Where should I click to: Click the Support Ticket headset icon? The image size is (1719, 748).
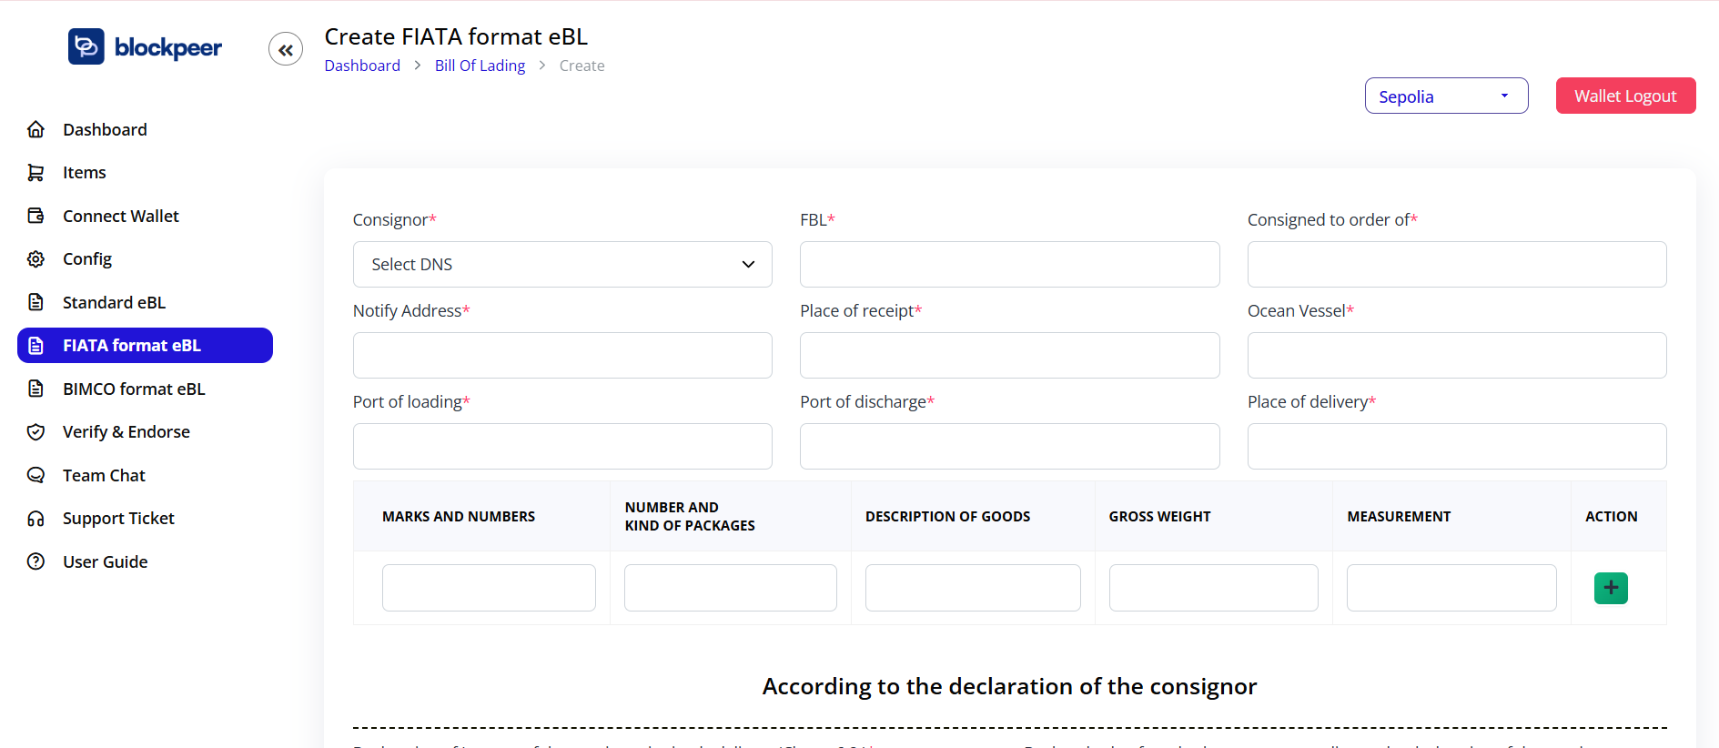36,519
